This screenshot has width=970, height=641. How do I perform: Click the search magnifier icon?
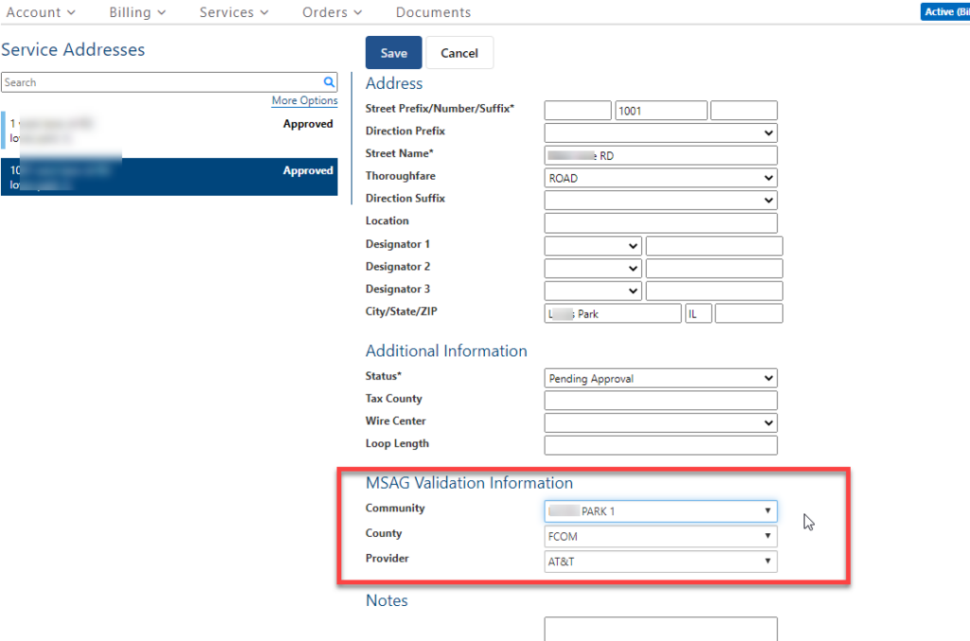click(x=329, y=82)
